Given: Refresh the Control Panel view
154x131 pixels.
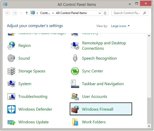Looking at the screenshot, I should 105,13.
